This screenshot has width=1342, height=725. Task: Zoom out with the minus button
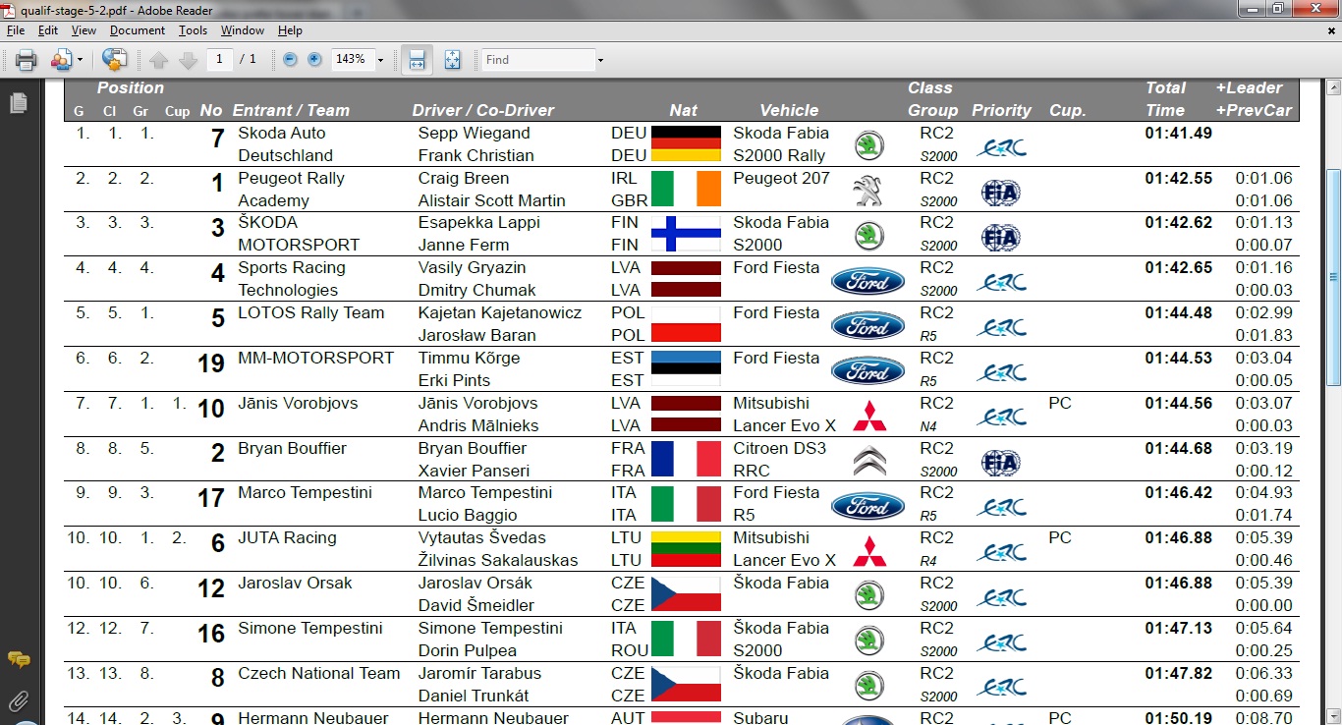point(290,60)
